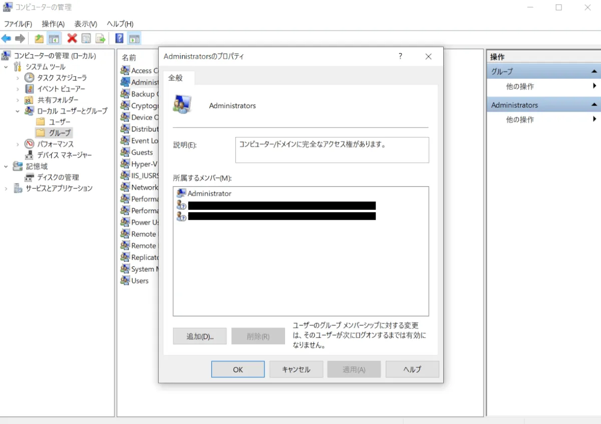Open 他の操作 submenu under Administrators
The image size is (601, 424).
tap(543, 119)
